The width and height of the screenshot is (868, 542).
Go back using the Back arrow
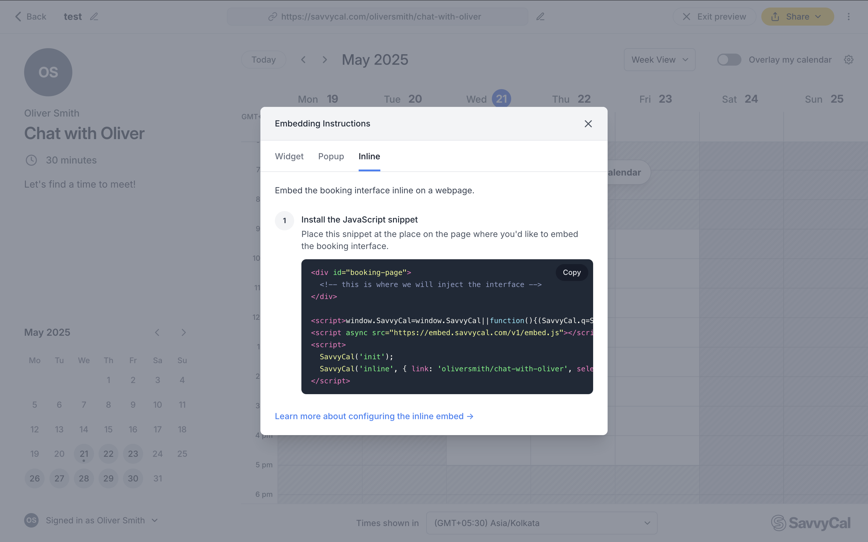pyautogui.click(x=31, y=17)
